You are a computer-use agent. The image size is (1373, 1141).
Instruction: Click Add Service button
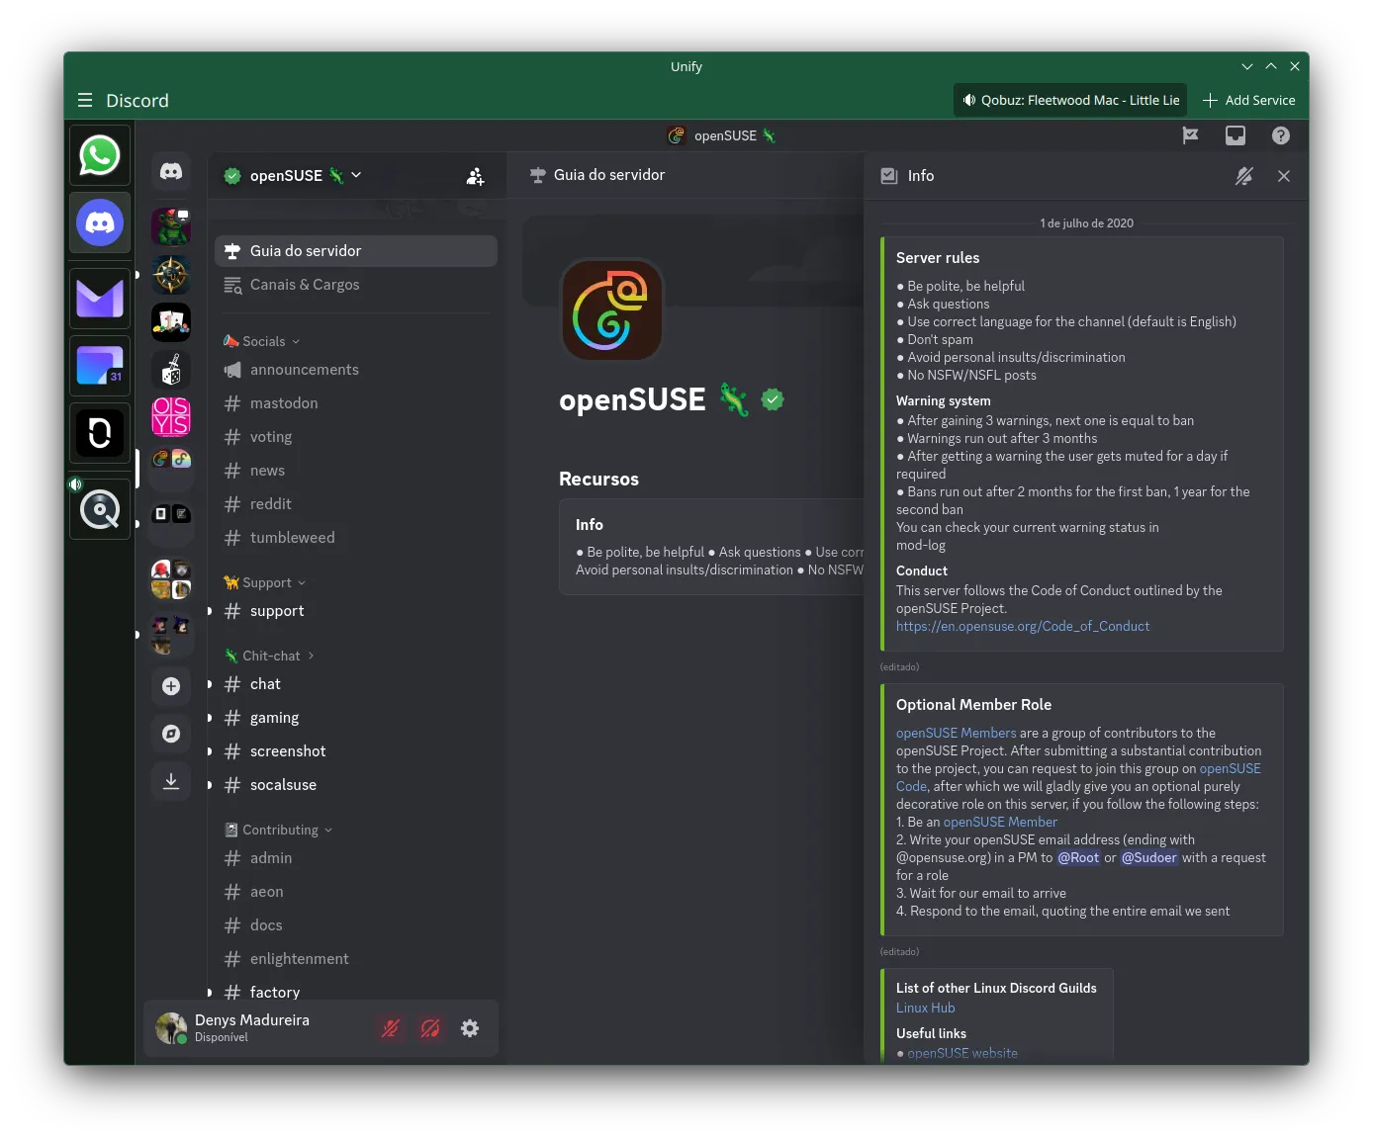[x=1248, y=100]
